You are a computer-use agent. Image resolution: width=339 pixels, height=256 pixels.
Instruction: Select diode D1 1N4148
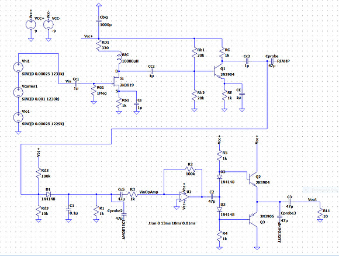click(48, 194)
